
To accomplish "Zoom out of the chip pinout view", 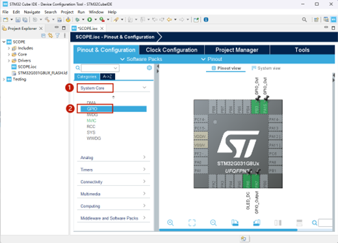I will point(213,222).
